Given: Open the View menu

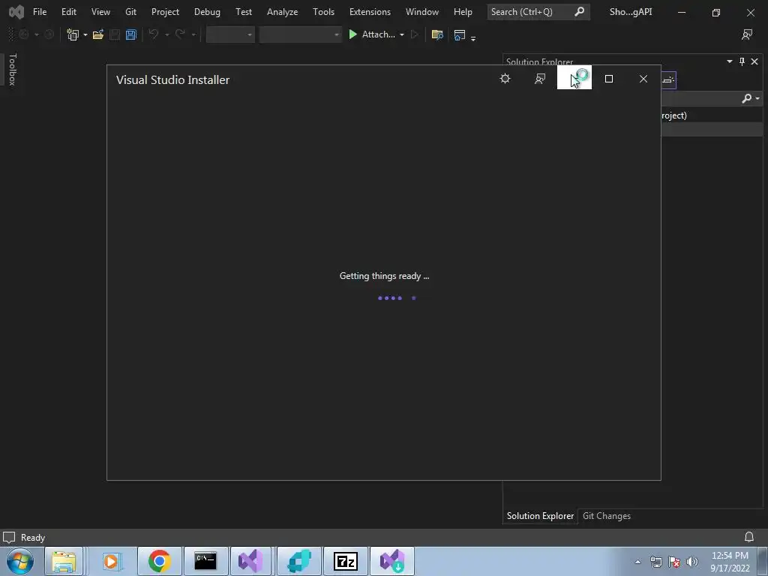Looking at the screenshot, I should tap(100, 12).
